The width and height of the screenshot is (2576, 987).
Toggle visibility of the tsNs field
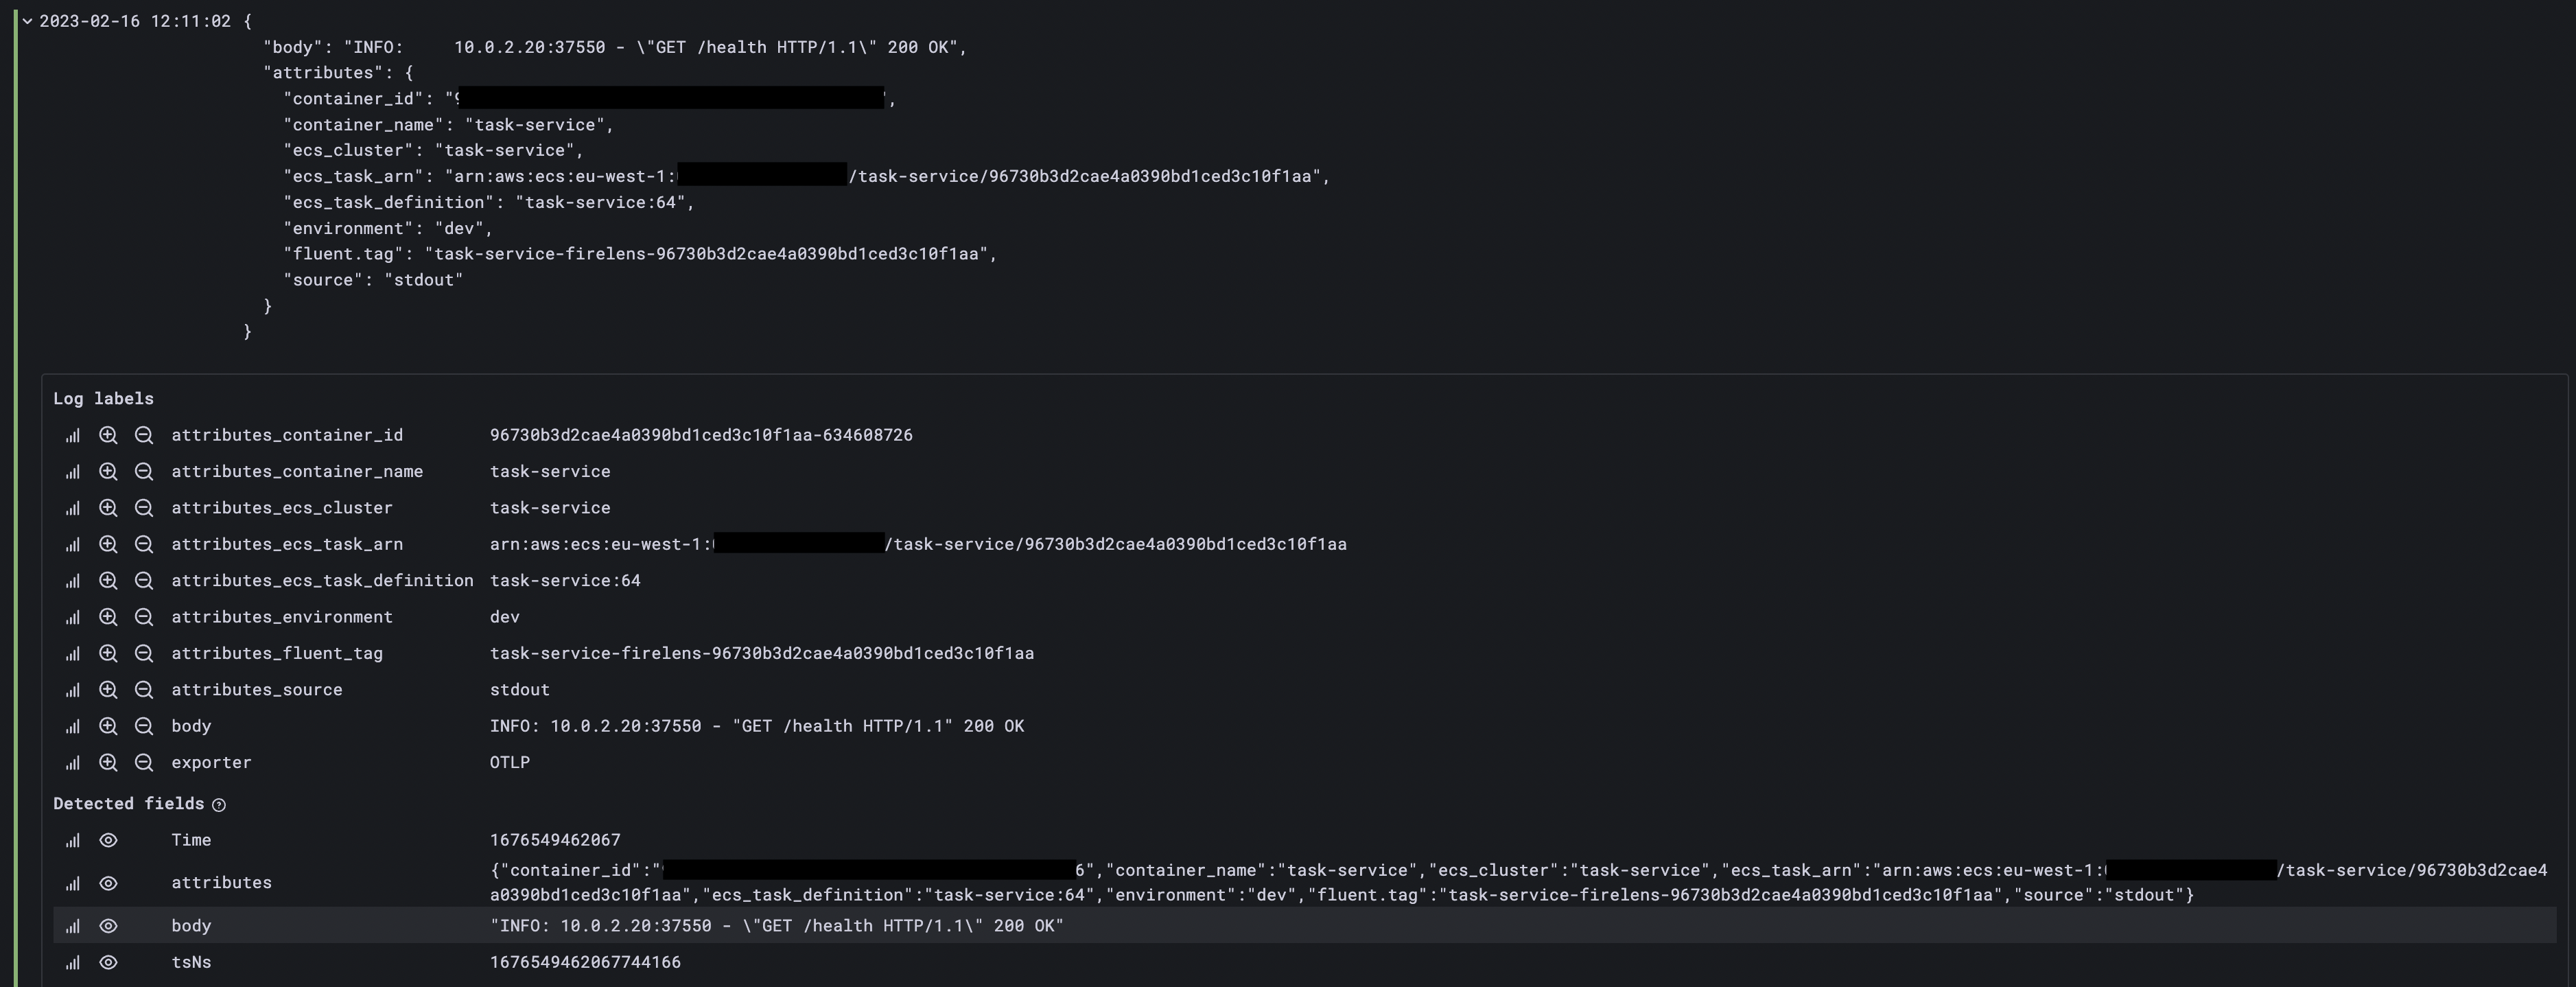[x=109, y=962]
